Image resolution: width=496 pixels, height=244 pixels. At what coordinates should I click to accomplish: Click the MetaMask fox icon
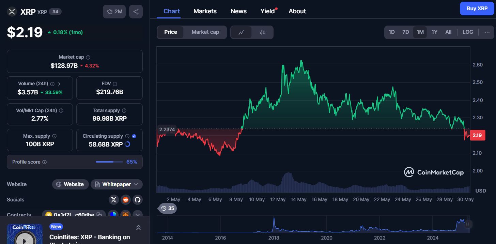point(126,215)
